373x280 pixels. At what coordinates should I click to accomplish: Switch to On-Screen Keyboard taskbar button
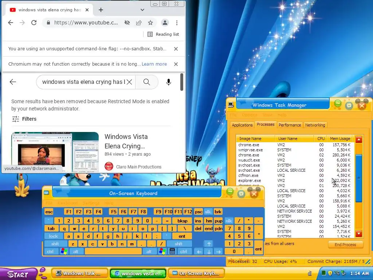point(196,273)
